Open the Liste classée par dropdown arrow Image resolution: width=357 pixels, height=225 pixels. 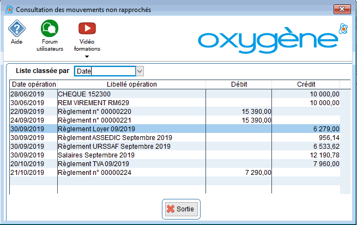pyautogui.click(x=140, y=71)
